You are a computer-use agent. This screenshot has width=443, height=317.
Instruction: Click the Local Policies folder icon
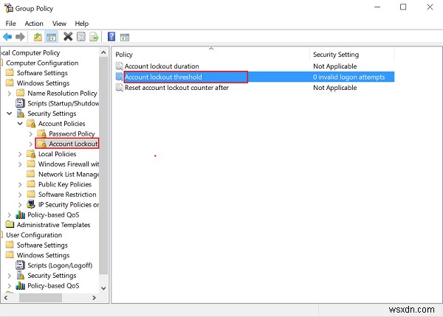tap(31, 153)
